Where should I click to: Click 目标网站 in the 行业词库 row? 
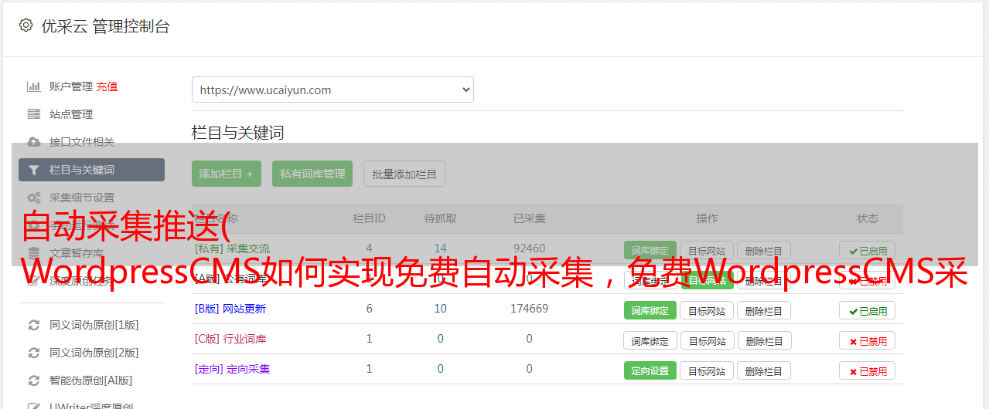(x=707, y=340)
